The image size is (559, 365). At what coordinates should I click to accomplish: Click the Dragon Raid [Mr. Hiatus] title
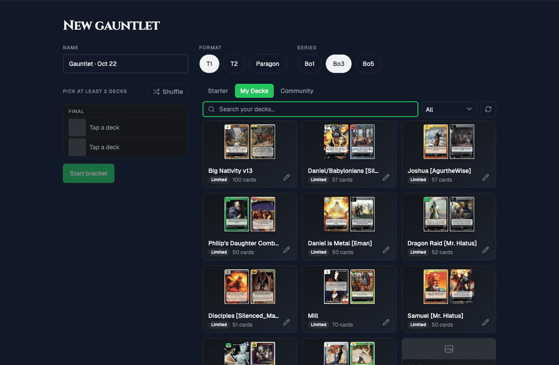point(442,243)
